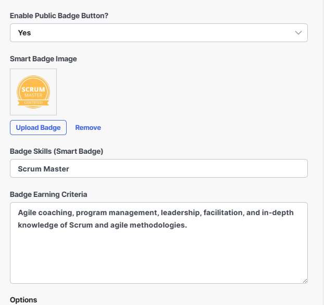The width and height of the screenshot is (324, 305).
Task: Remove the smart badge image
Action: [x=88, y=128]
